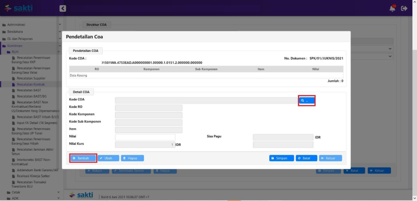The image size is (417, 201).
Task: Click the logout icon in top bar
Action: click(404, 8)
